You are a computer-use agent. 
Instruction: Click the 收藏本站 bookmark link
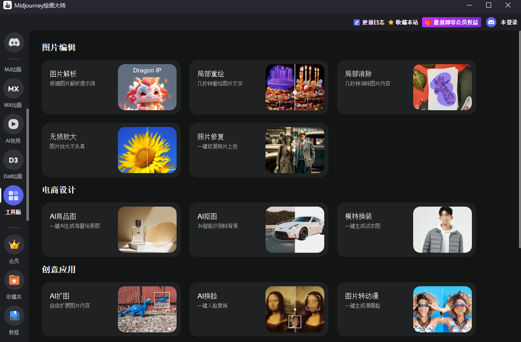click(403, 22)
